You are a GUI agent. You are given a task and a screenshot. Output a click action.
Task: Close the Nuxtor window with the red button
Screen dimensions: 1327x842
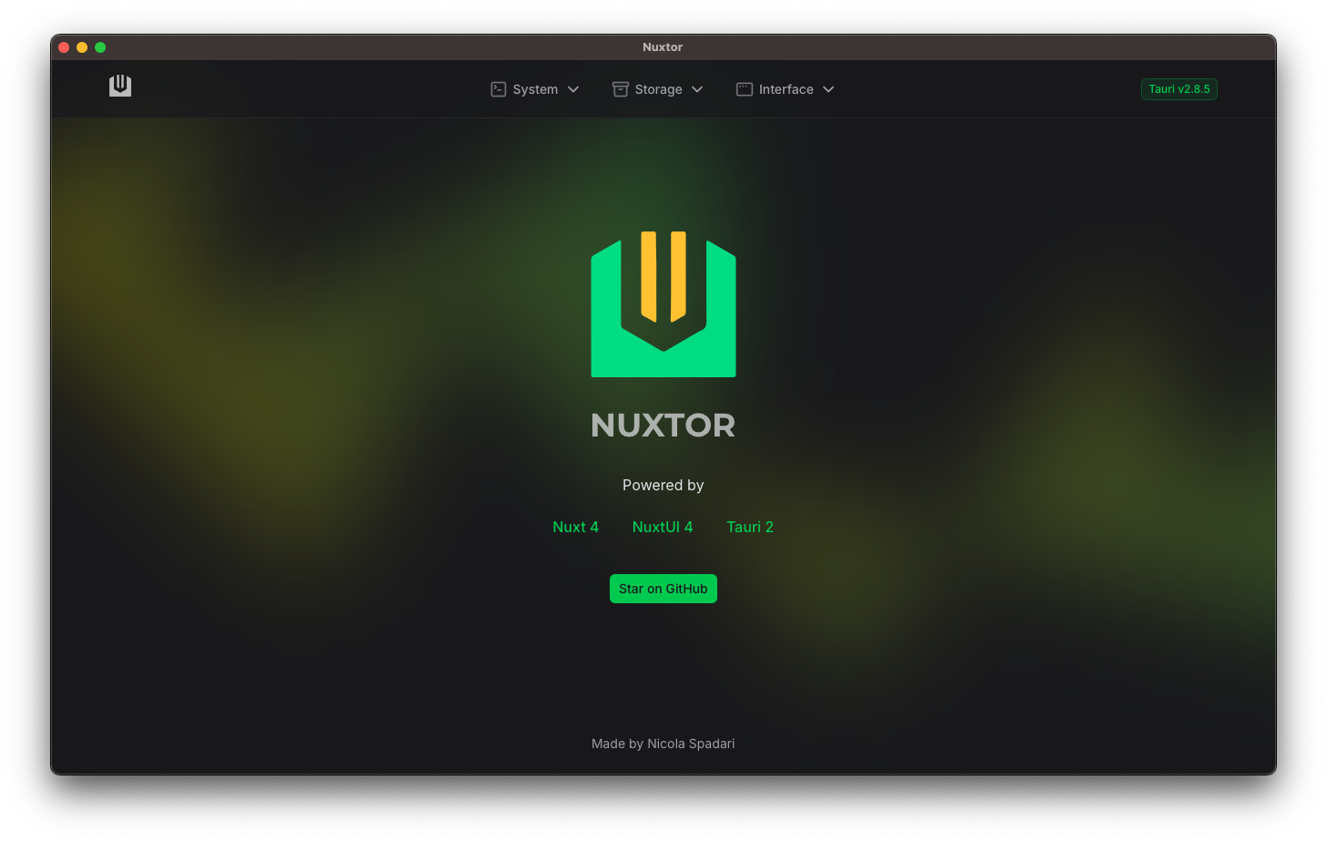tap(64, 47)
